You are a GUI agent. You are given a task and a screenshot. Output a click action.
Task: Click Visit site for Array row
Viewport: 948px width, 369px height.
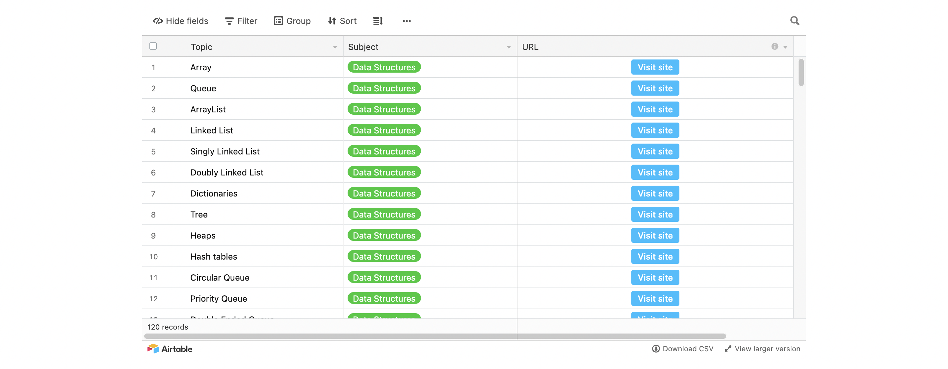click(x=655, y=67)
